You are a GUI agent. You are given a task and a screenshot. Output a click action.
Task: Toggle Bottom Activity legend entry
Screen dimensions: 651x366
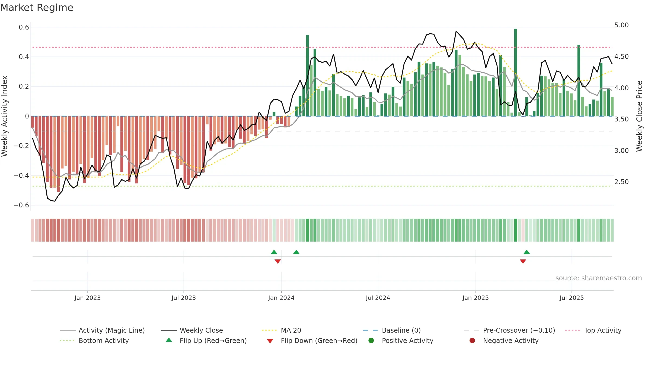coord(94,341)
